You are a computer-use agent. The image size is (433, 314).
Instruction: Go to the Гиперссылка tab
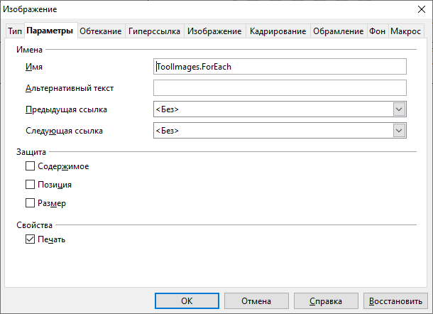[154, 31]
